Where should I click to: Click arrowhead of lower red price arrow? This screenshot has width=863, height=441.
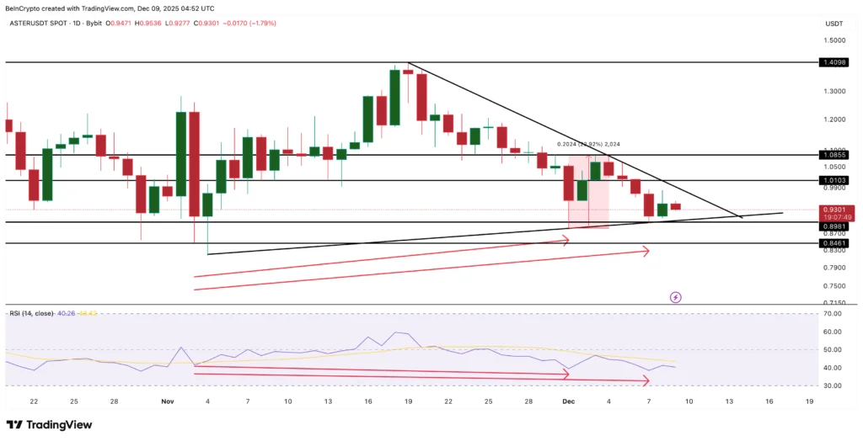pyautogui.click(x=646, y=250)
